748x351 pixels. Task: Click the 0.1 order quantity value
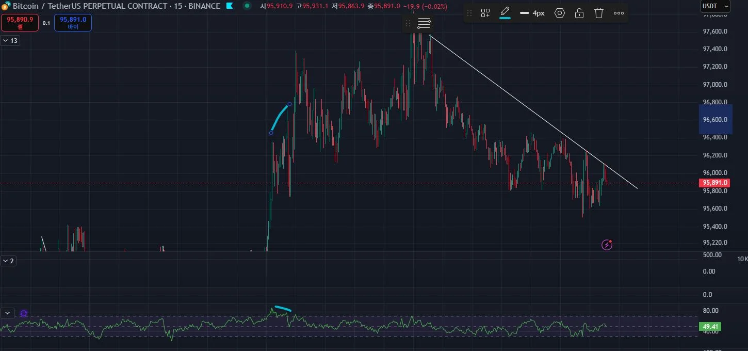tap(46, 23)
